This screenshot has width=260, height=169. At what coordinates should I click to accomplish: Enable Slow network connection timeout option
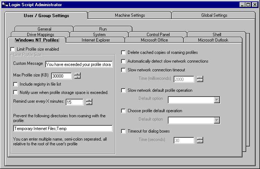pyautogui.click(x=124, y=70)
